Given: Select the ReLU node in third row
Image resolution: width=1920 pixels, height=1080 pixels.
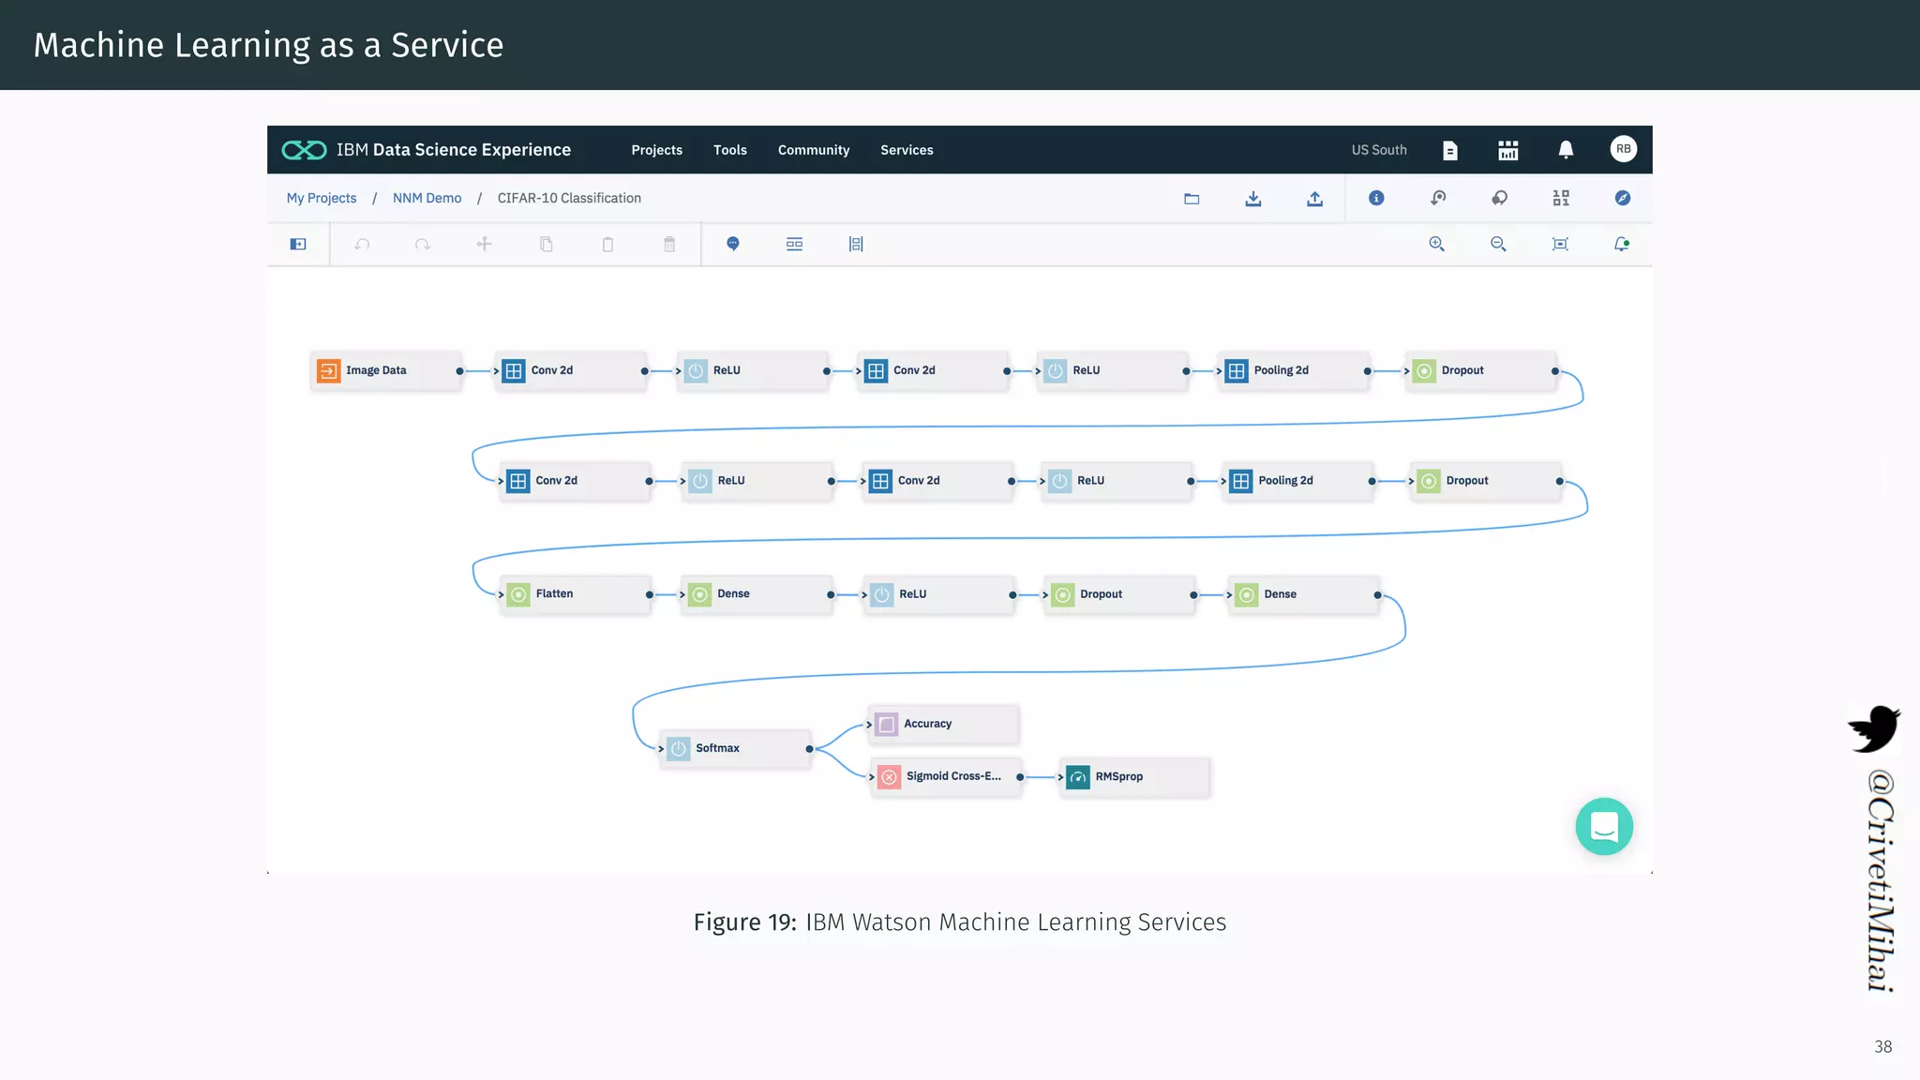Looking at the screenshot, I should coord(938,594).
